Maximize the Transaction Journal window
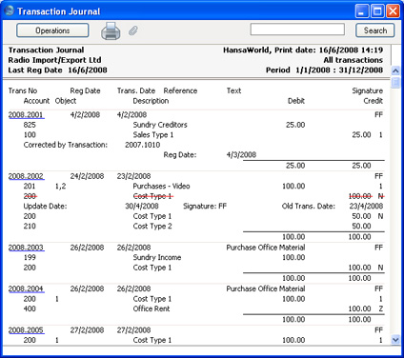Image resolution: width=404 pixels, height=358 pixels. tap(377, 11)
